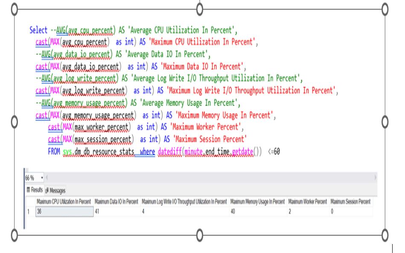Click the <=60 condition value
This screenshot has width=405, height=253.
pyautogui.click(x=274, y=151)
